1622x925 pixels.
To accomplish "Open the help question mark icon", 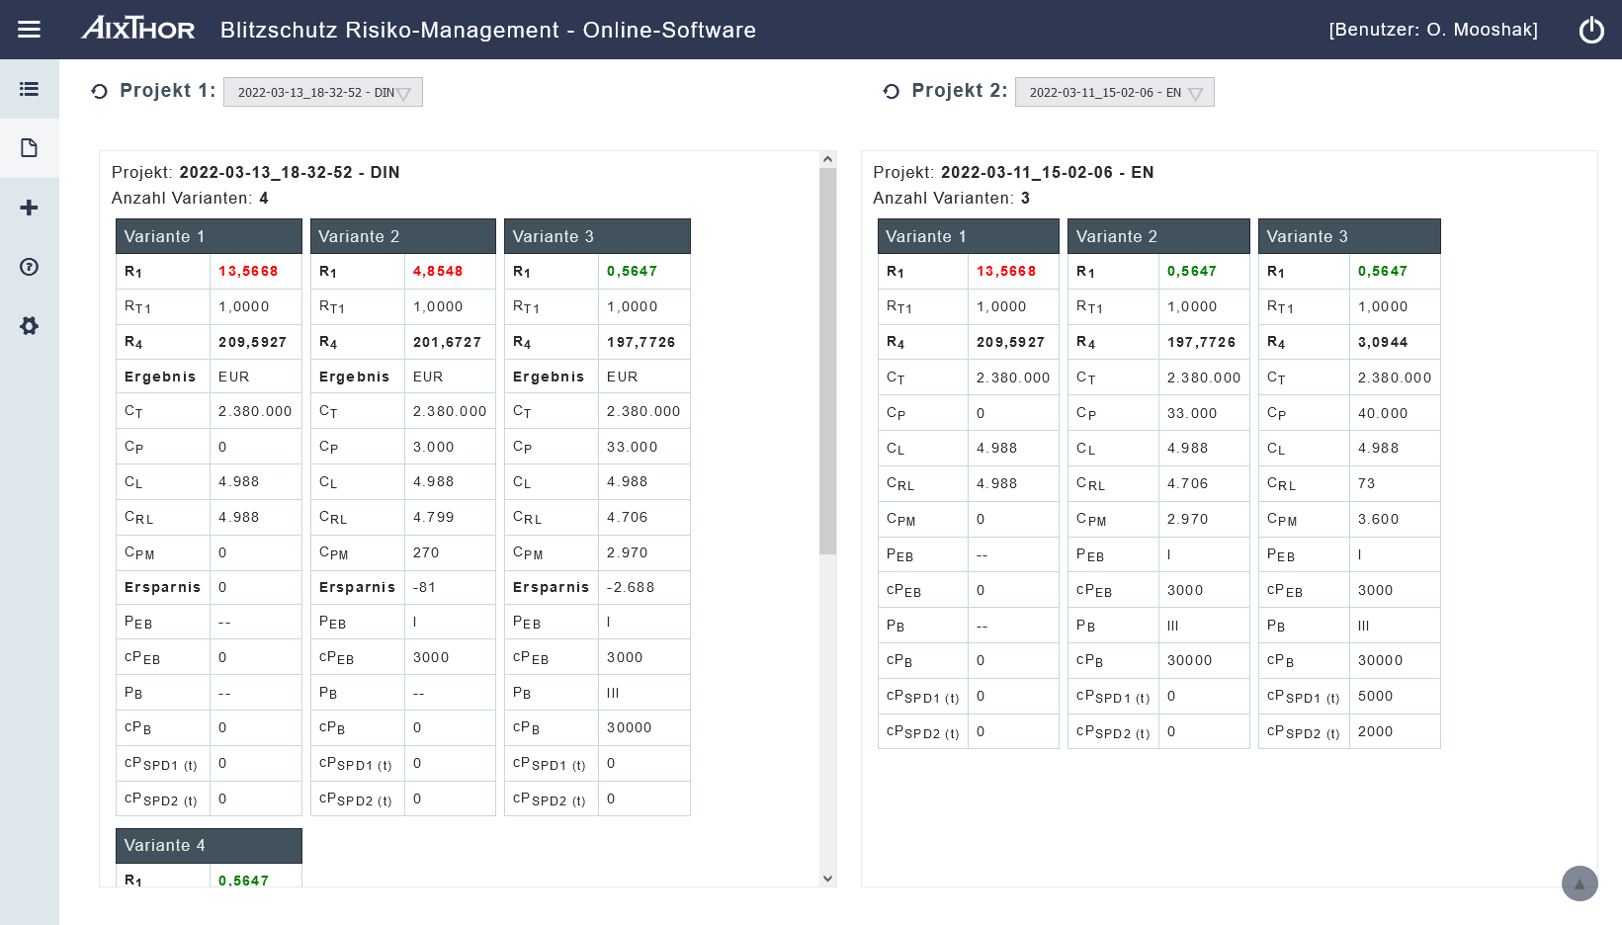I will pyautogui.click(x=29, y=267).
